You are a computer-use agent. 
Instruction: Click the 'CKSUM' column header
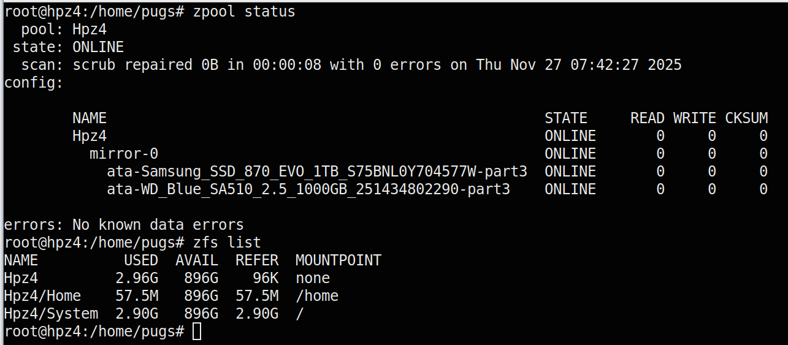pyautogui.click(x=746, y=118)
